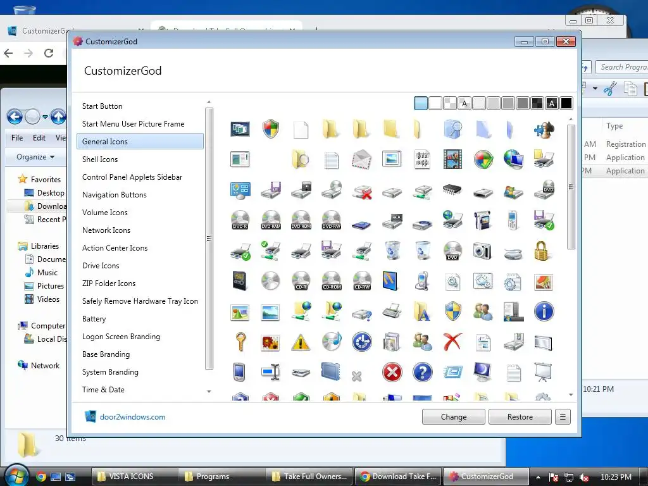Select Music library in Explorer sidebar
This screenshot has width=648, height=486.
[x=47, y=273]
